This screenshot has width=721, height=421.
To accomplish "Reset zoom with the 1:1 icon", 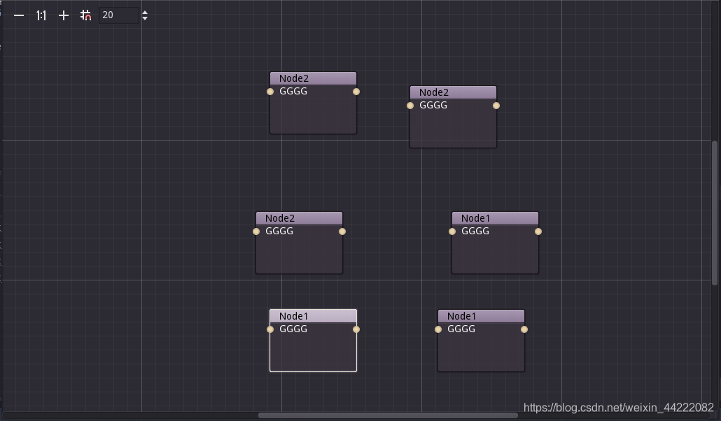I will point(41,15).
